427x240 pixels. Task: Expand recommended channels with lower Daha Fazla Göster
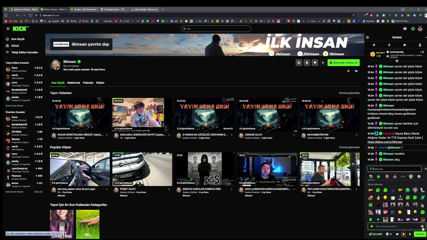click(14, 192)
